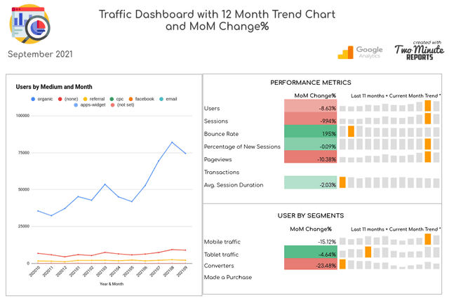Screen dimensions: 449x303
Task: Click the 50000 y-axis label
Action: (x=24, y=189)
